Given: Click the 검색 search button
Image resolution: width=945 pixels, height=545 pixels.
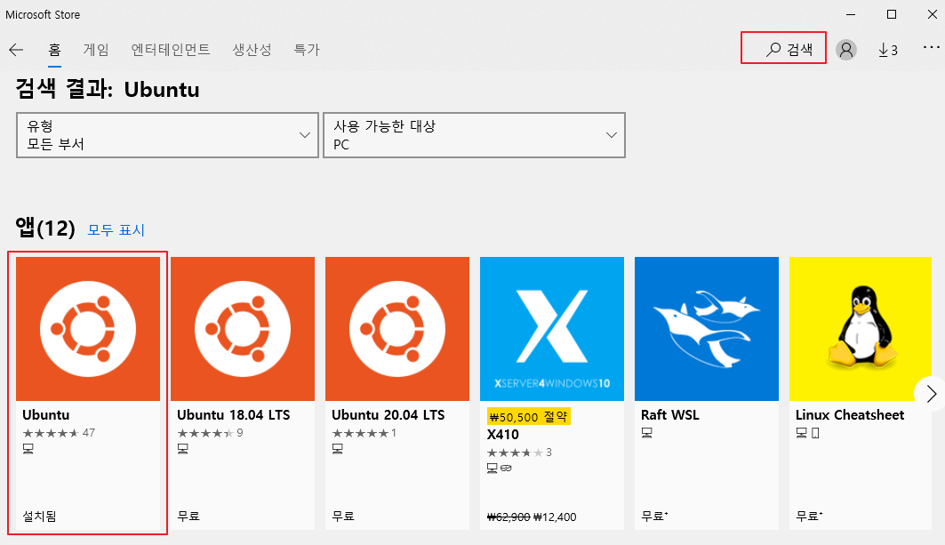Looking at the screenshot, I should pyautogui.click(x=783, y=48).
